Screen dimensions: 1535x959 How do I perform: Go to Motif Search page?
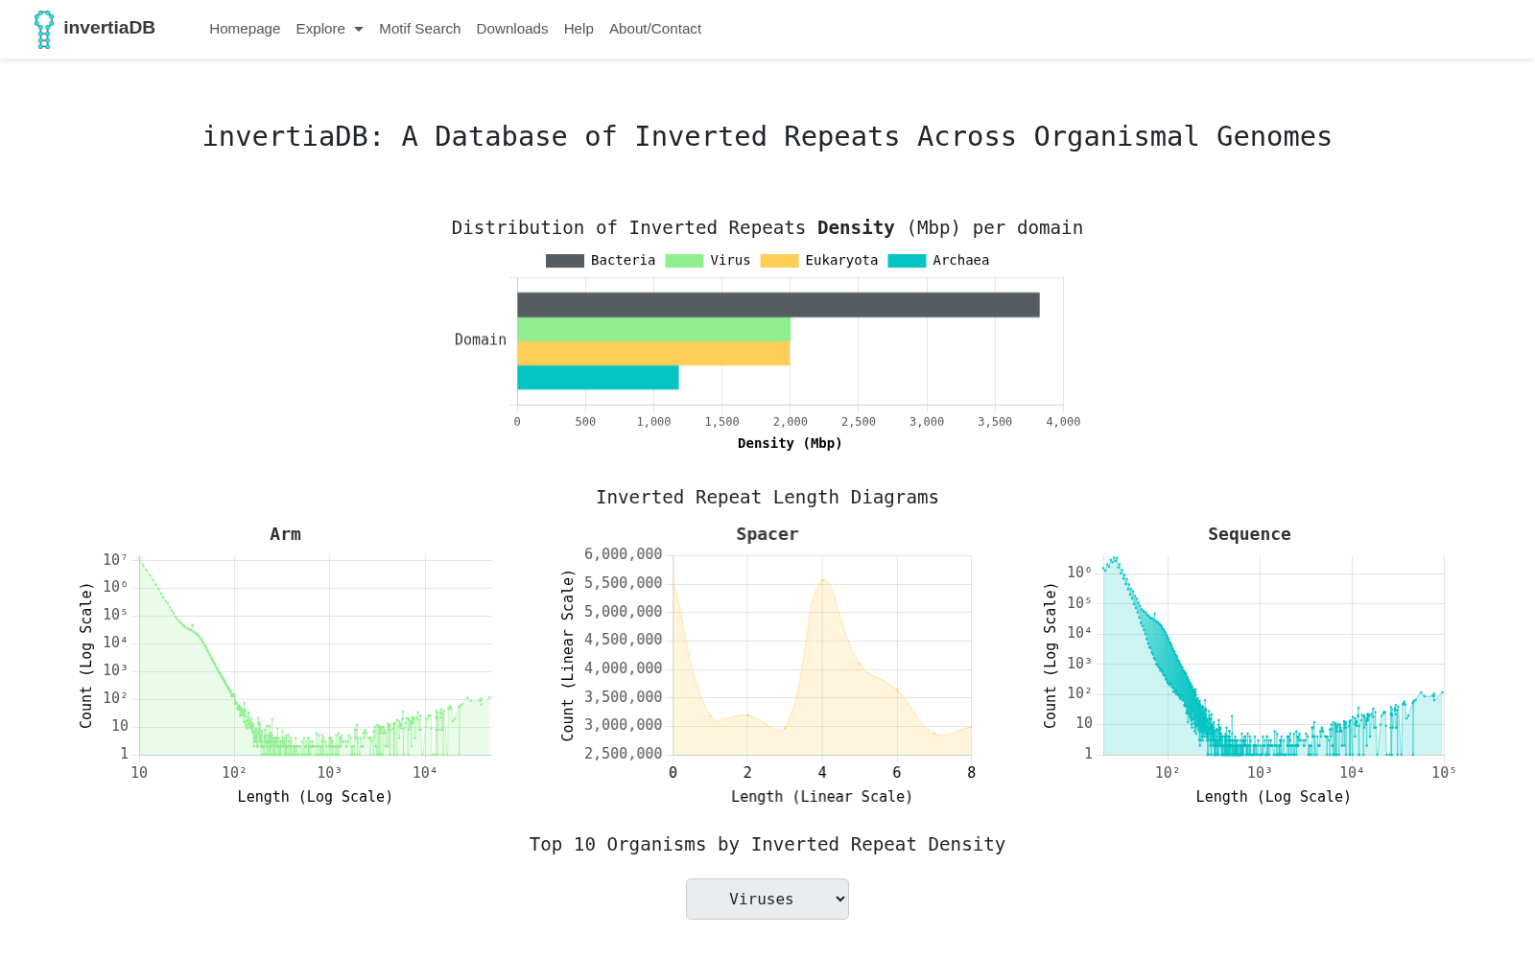click(x=419, y=29)
